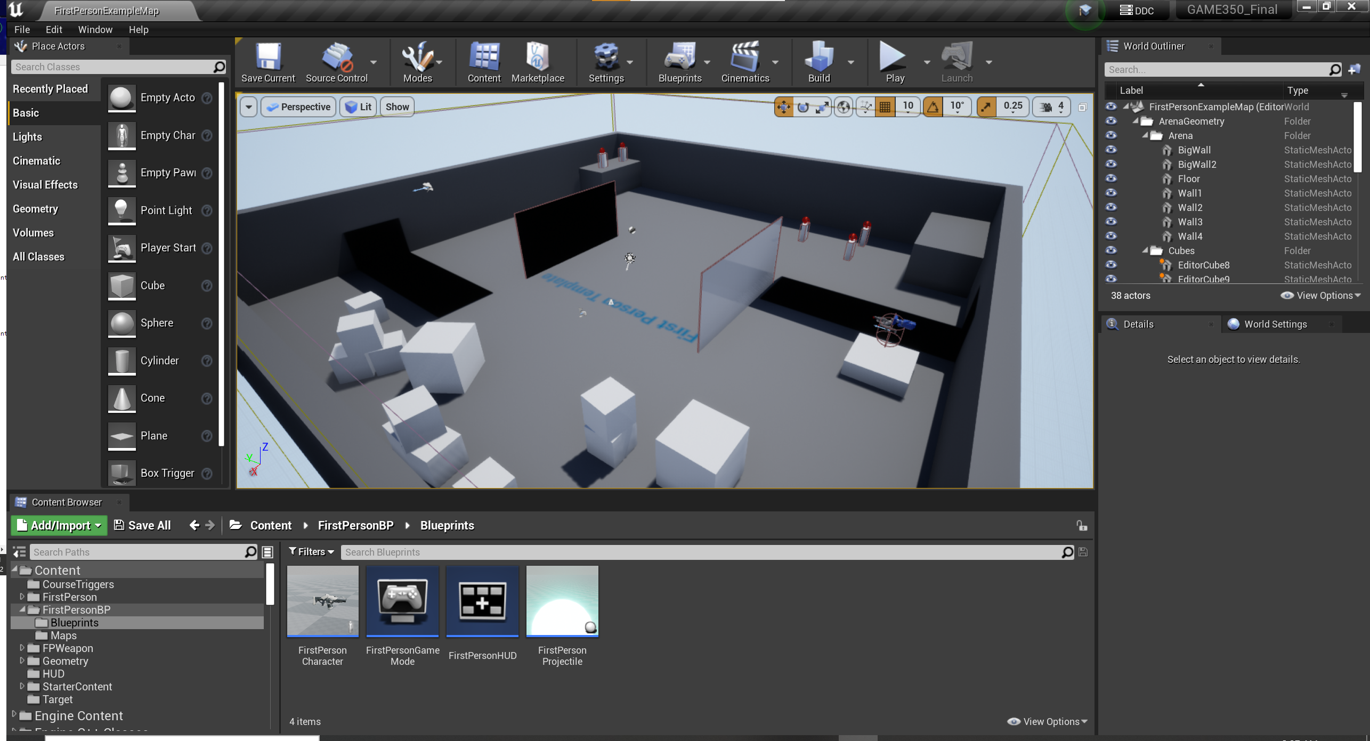
Task: Toggle visibility of the Cubes folder
Action: click(1111, 250)
